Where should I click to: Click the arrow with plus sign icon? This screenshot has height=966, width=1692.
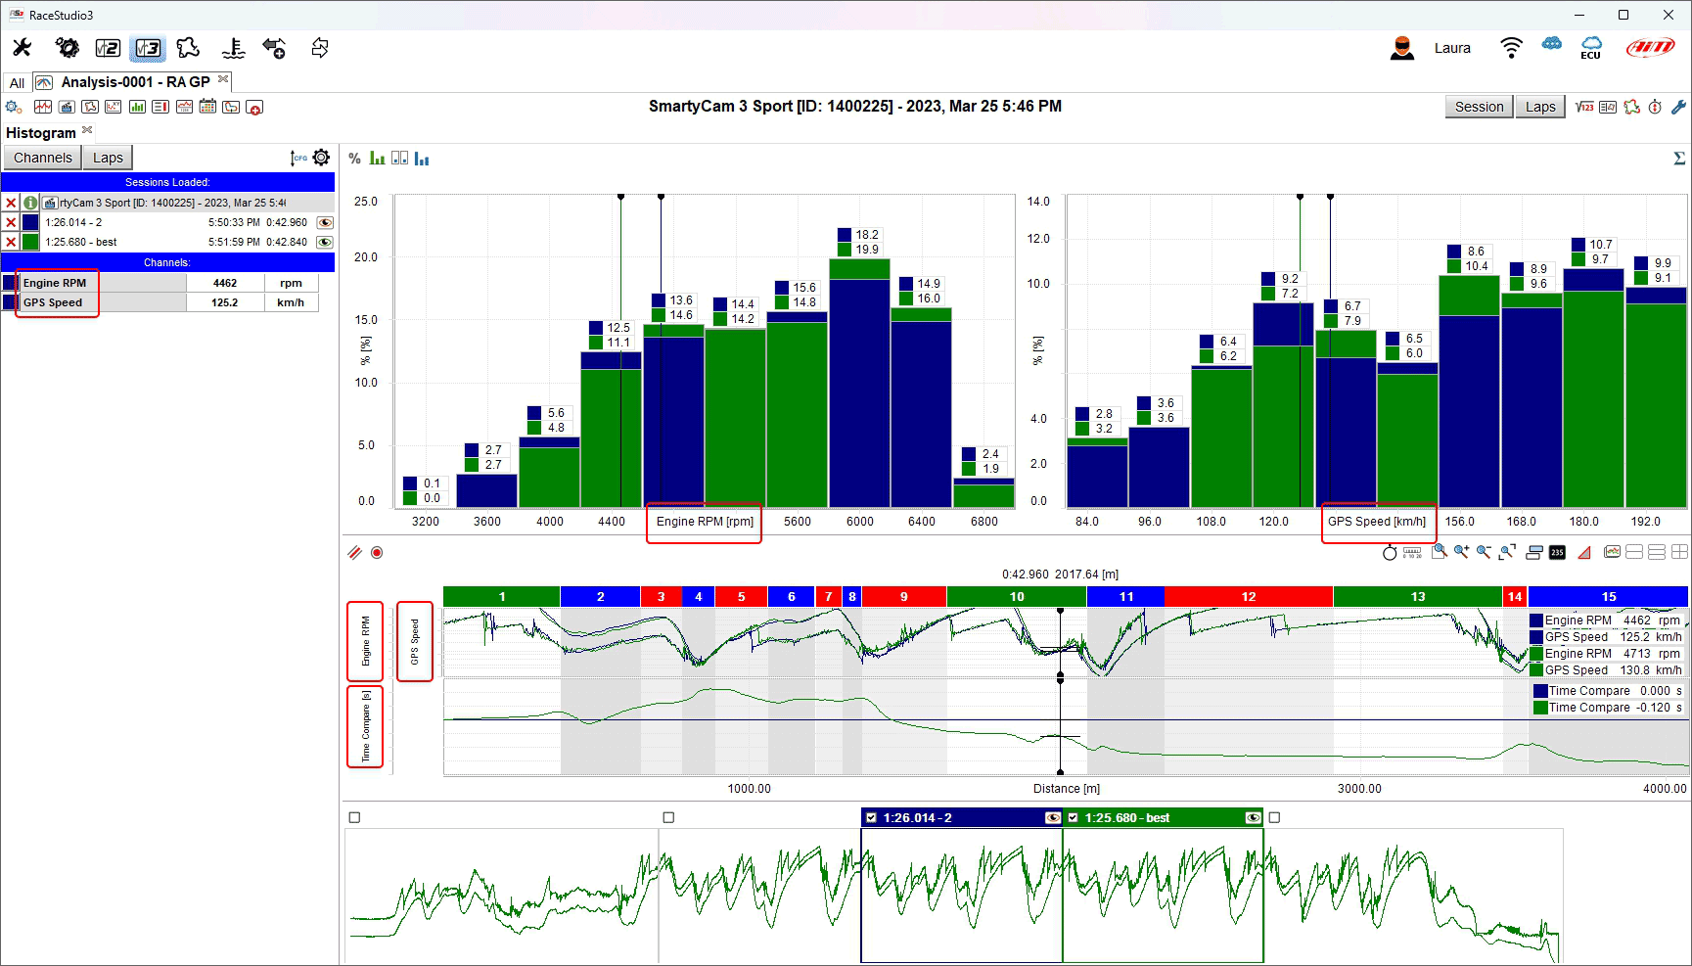click(274, 48)
